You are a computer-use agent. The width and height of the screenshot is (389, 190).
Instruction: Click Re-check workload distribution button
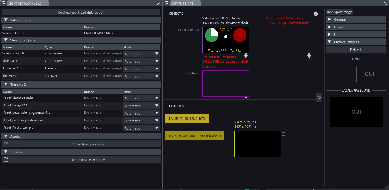81,12
